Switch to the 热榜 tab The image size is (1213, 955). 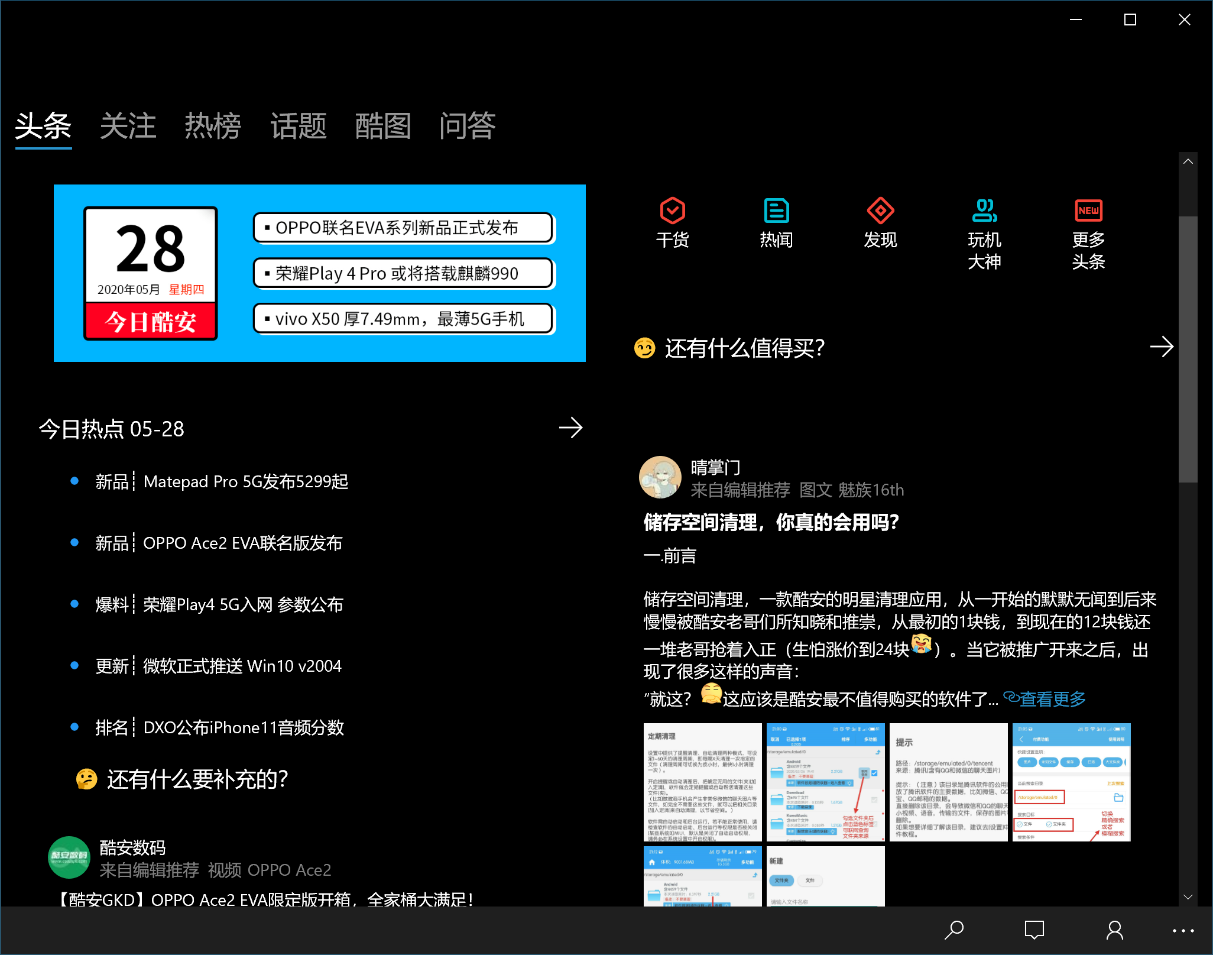(213, 126)
